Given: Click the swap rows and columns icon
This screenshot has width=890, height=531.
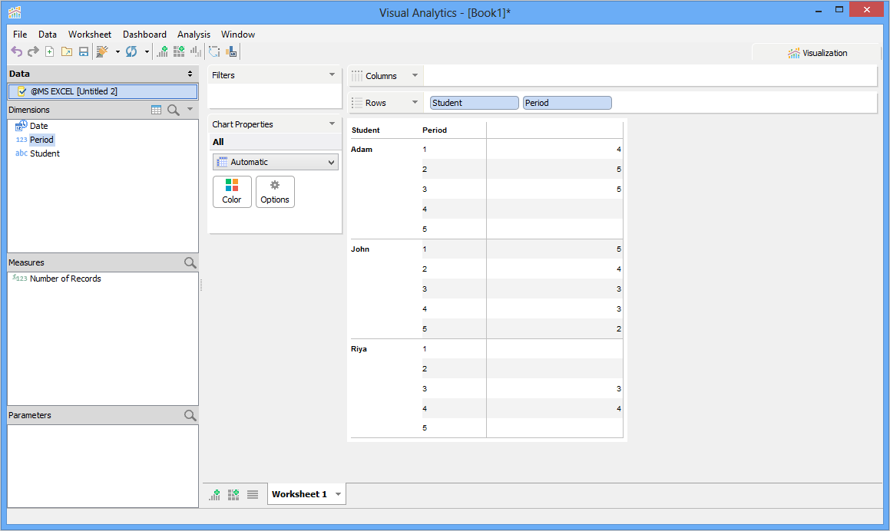Looking at the screenshot, I should click(214, 51).
